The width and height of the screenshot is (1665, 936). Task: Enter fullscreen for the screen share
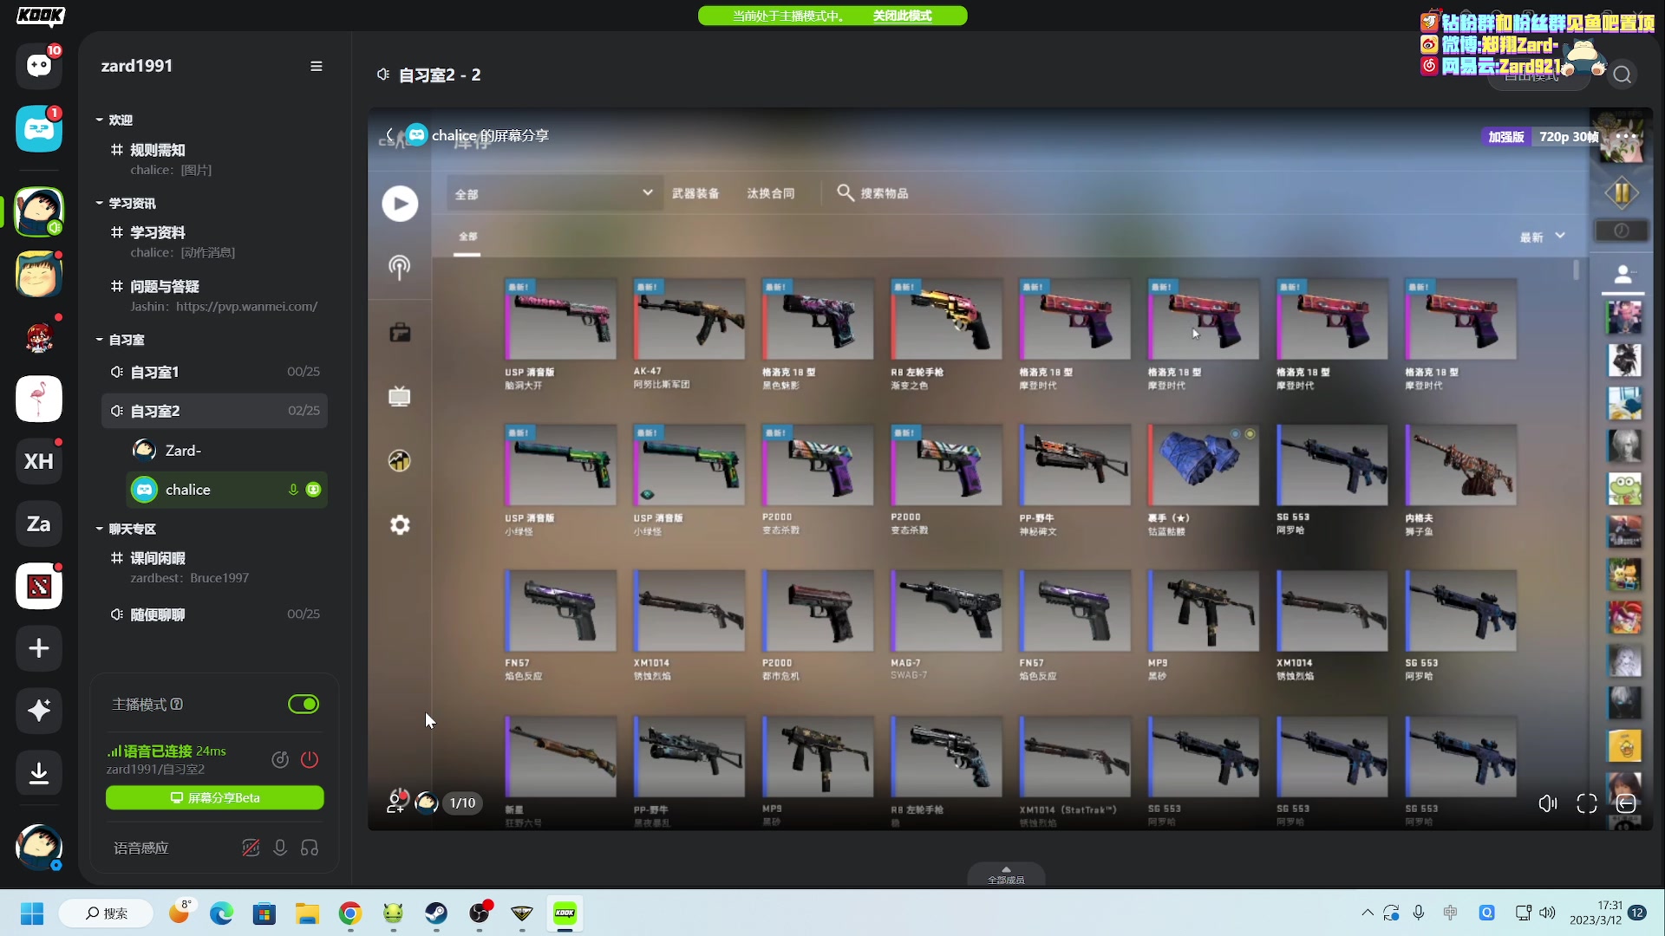pos(1586,804)
